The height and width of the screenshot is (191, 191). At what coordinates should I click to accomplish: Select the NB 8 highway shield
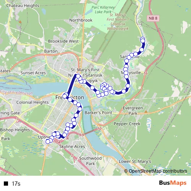(153, 18)
